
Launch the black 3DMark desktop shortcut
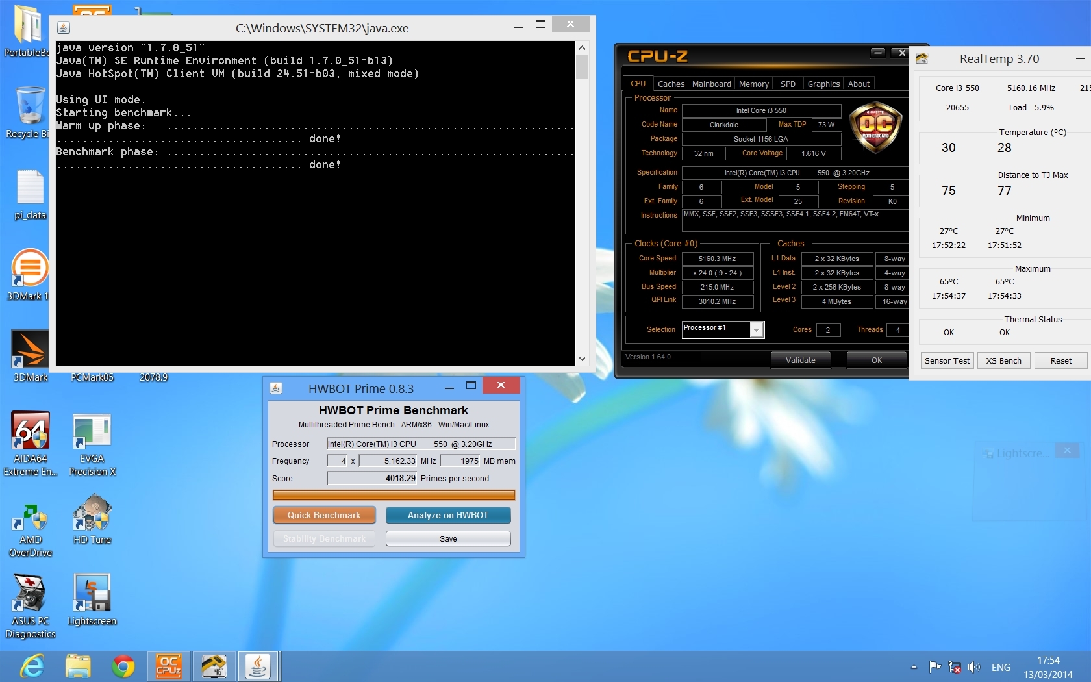[x=30, y=355]
